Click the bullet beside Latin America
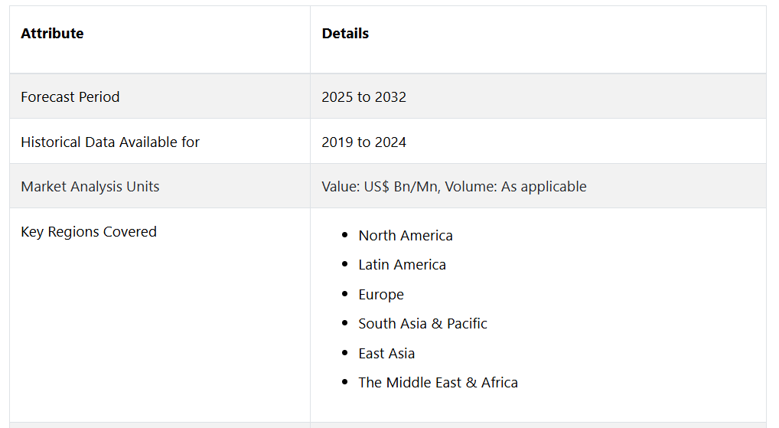The width and height of the screenshot is (779, 428). tap(345, 264)
